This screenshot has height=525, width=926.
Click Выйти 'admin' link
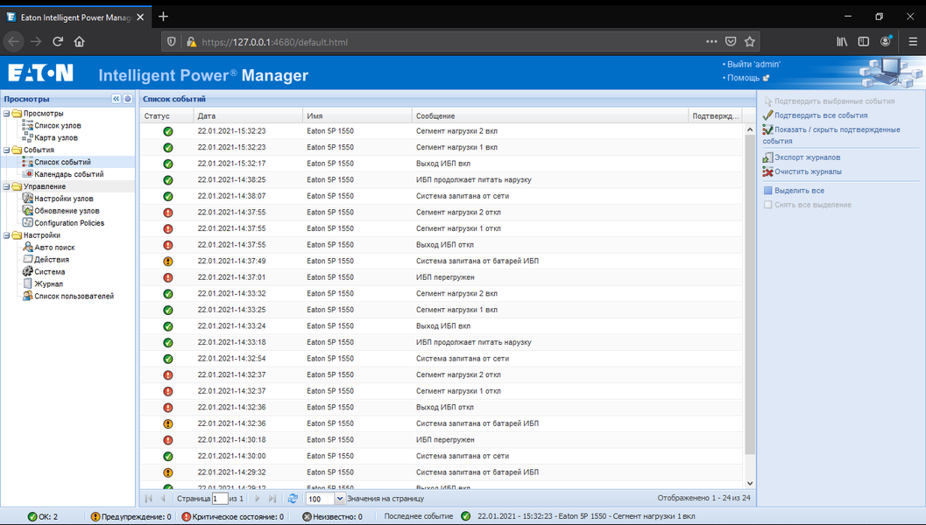tap(753, 64)
